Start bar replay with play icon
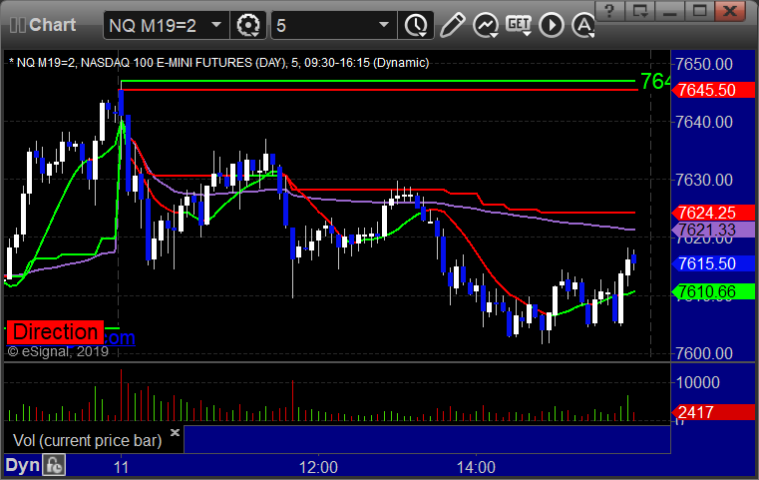The height and width of the screenshot is (480, 759). click(552, 25)
